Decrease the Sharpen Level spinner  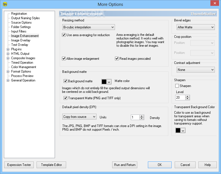pyautogui.click(x=188, y=99)
